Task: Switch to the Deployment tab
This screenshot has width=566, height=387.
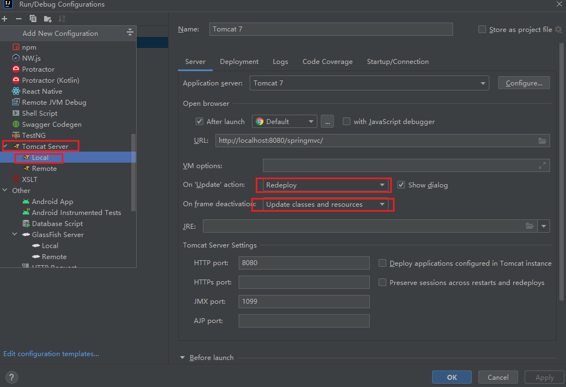Action: (239, 62)
